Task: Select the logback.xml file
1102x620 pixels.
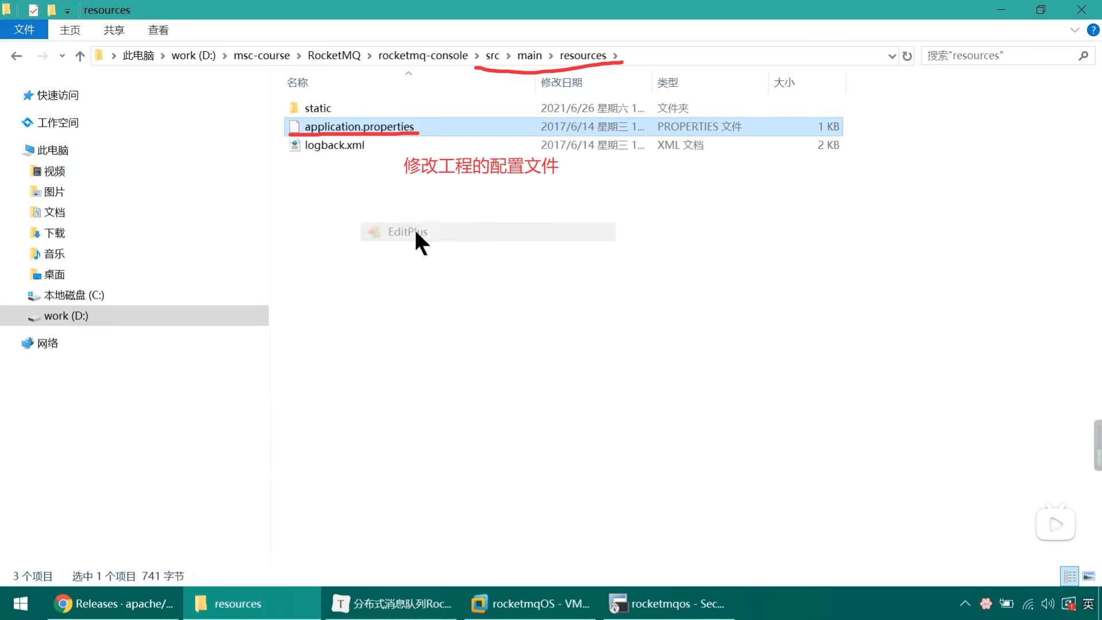Action: click(334, 145)
